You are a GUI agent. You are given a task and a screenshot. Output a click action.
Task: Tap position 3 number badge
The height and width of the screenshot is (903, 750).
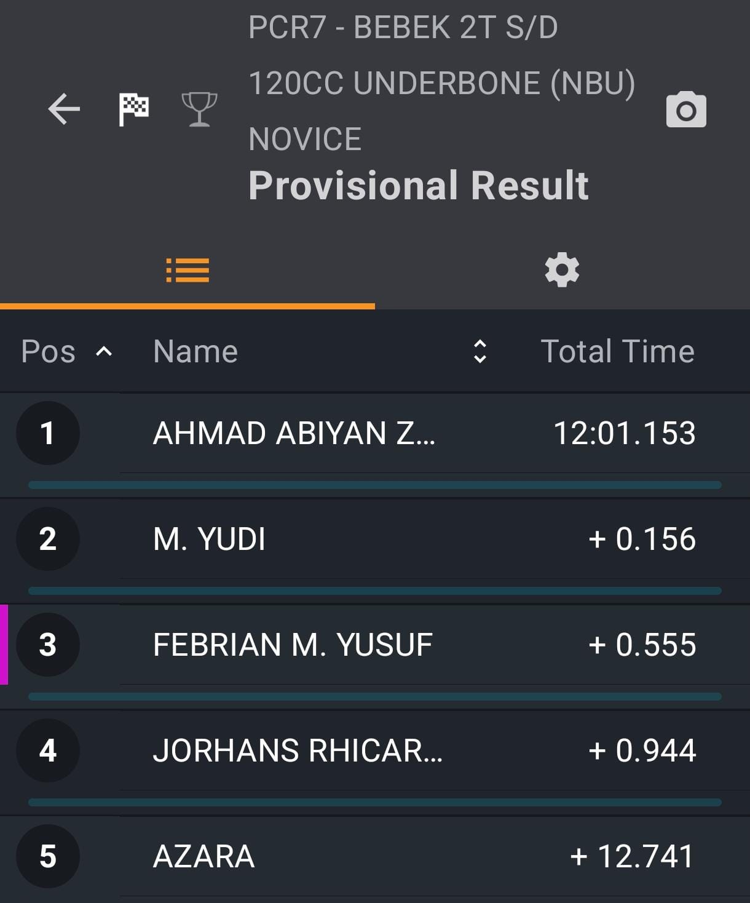tap(48, 645)
